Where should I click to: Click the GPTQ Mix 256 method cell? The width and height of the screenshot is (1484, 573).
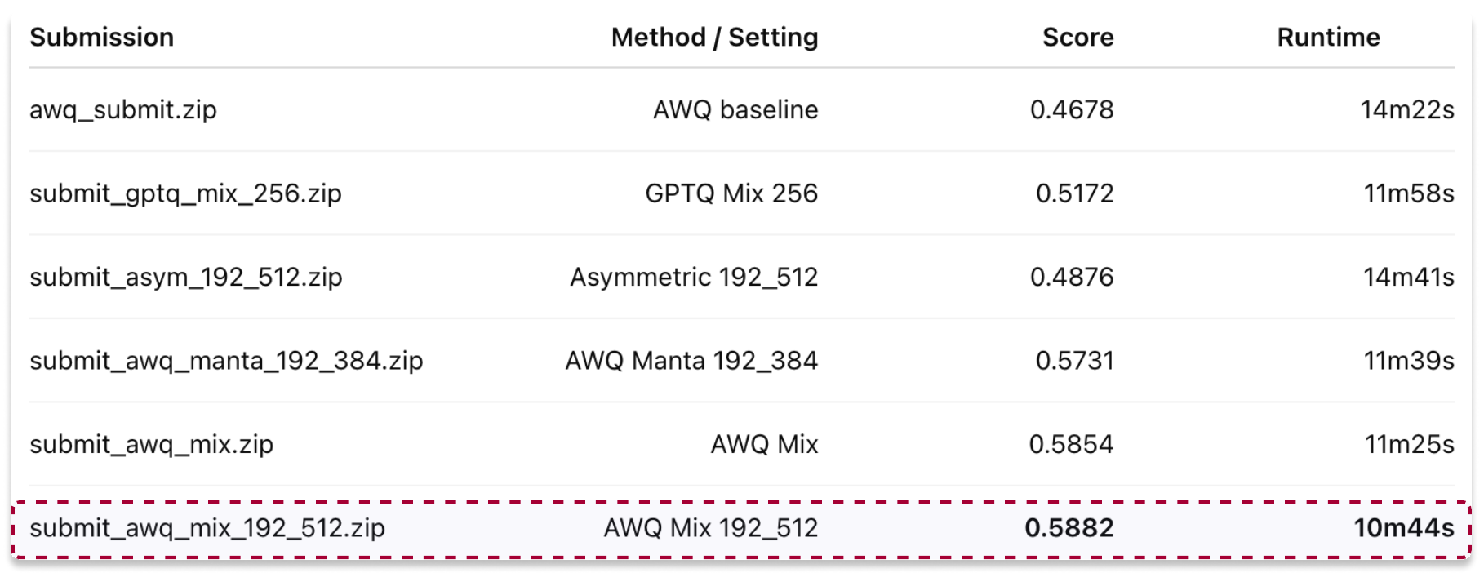[x=731, y=193]
